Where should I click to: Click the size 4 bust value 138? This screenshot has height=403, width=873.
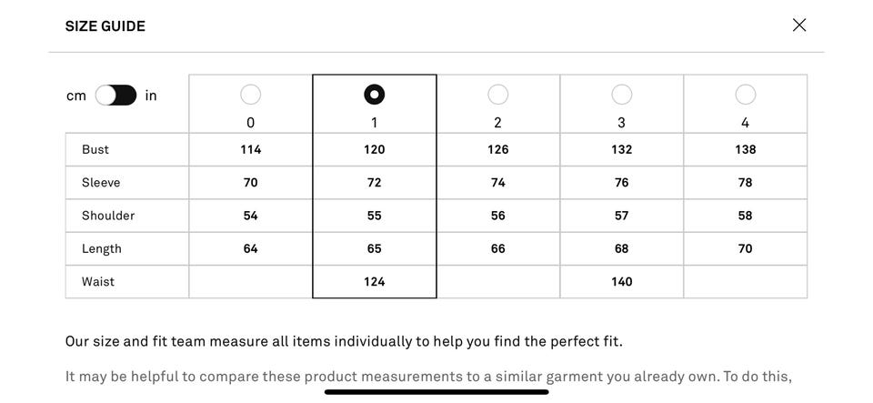tap(745, 149)
